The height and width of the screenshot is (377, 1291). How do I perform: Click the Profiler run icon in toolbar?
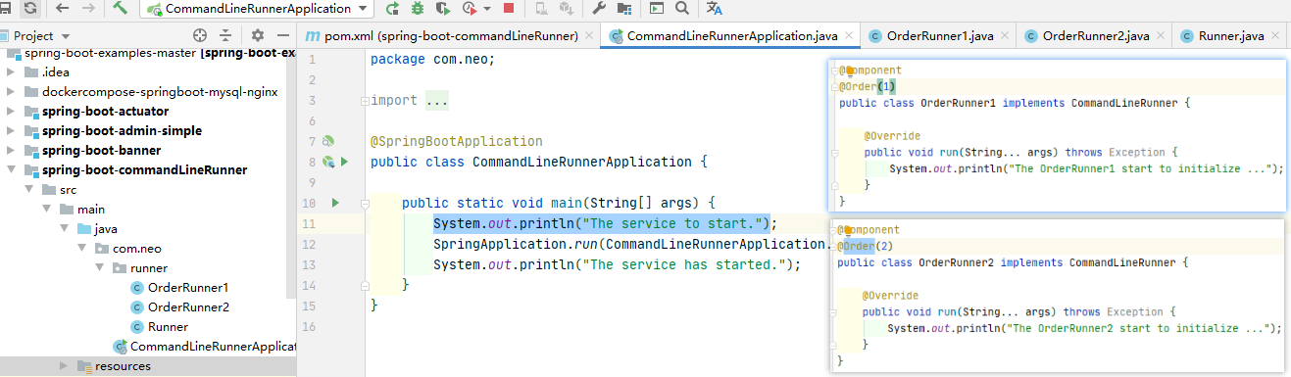(x=470, y=8)
